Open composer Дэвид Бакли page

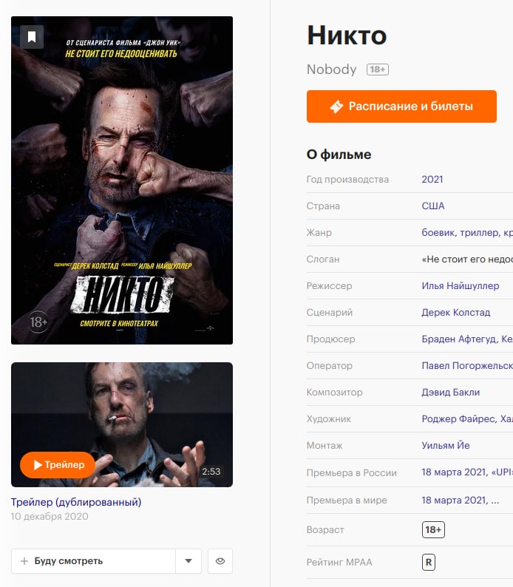[450, 392]
